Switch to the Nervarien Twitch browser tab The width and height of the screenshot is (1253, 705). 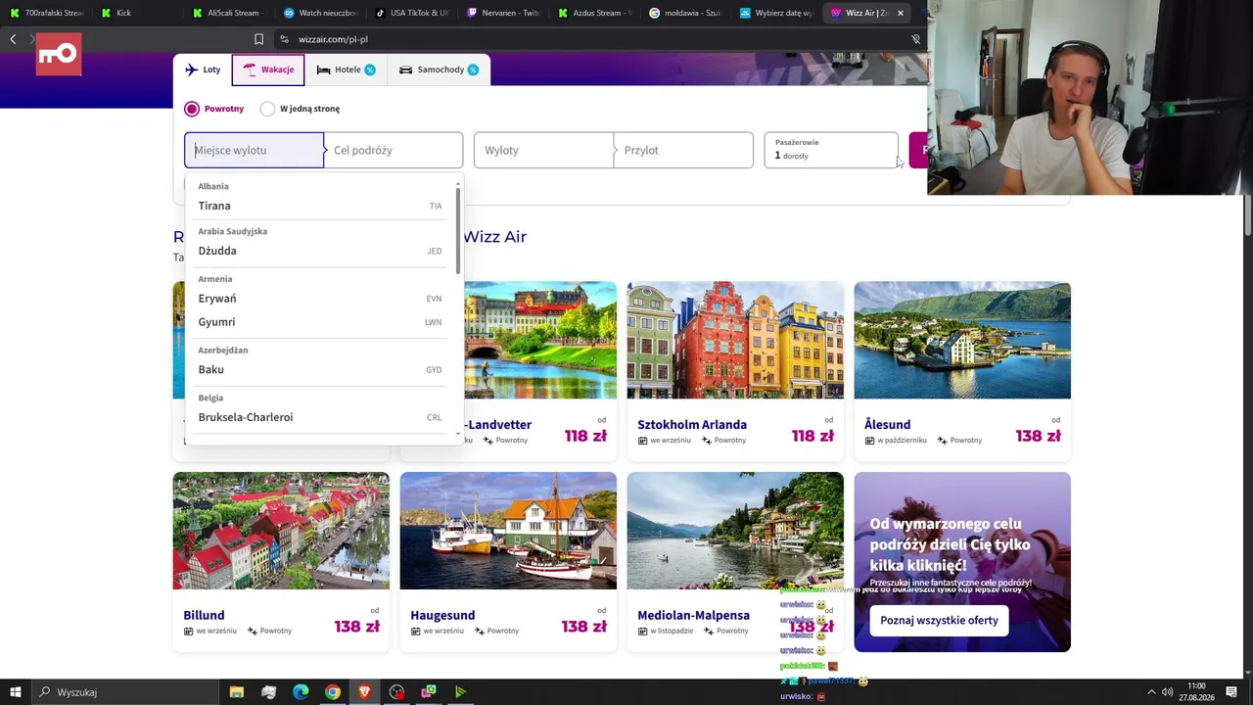coord(503,13)
